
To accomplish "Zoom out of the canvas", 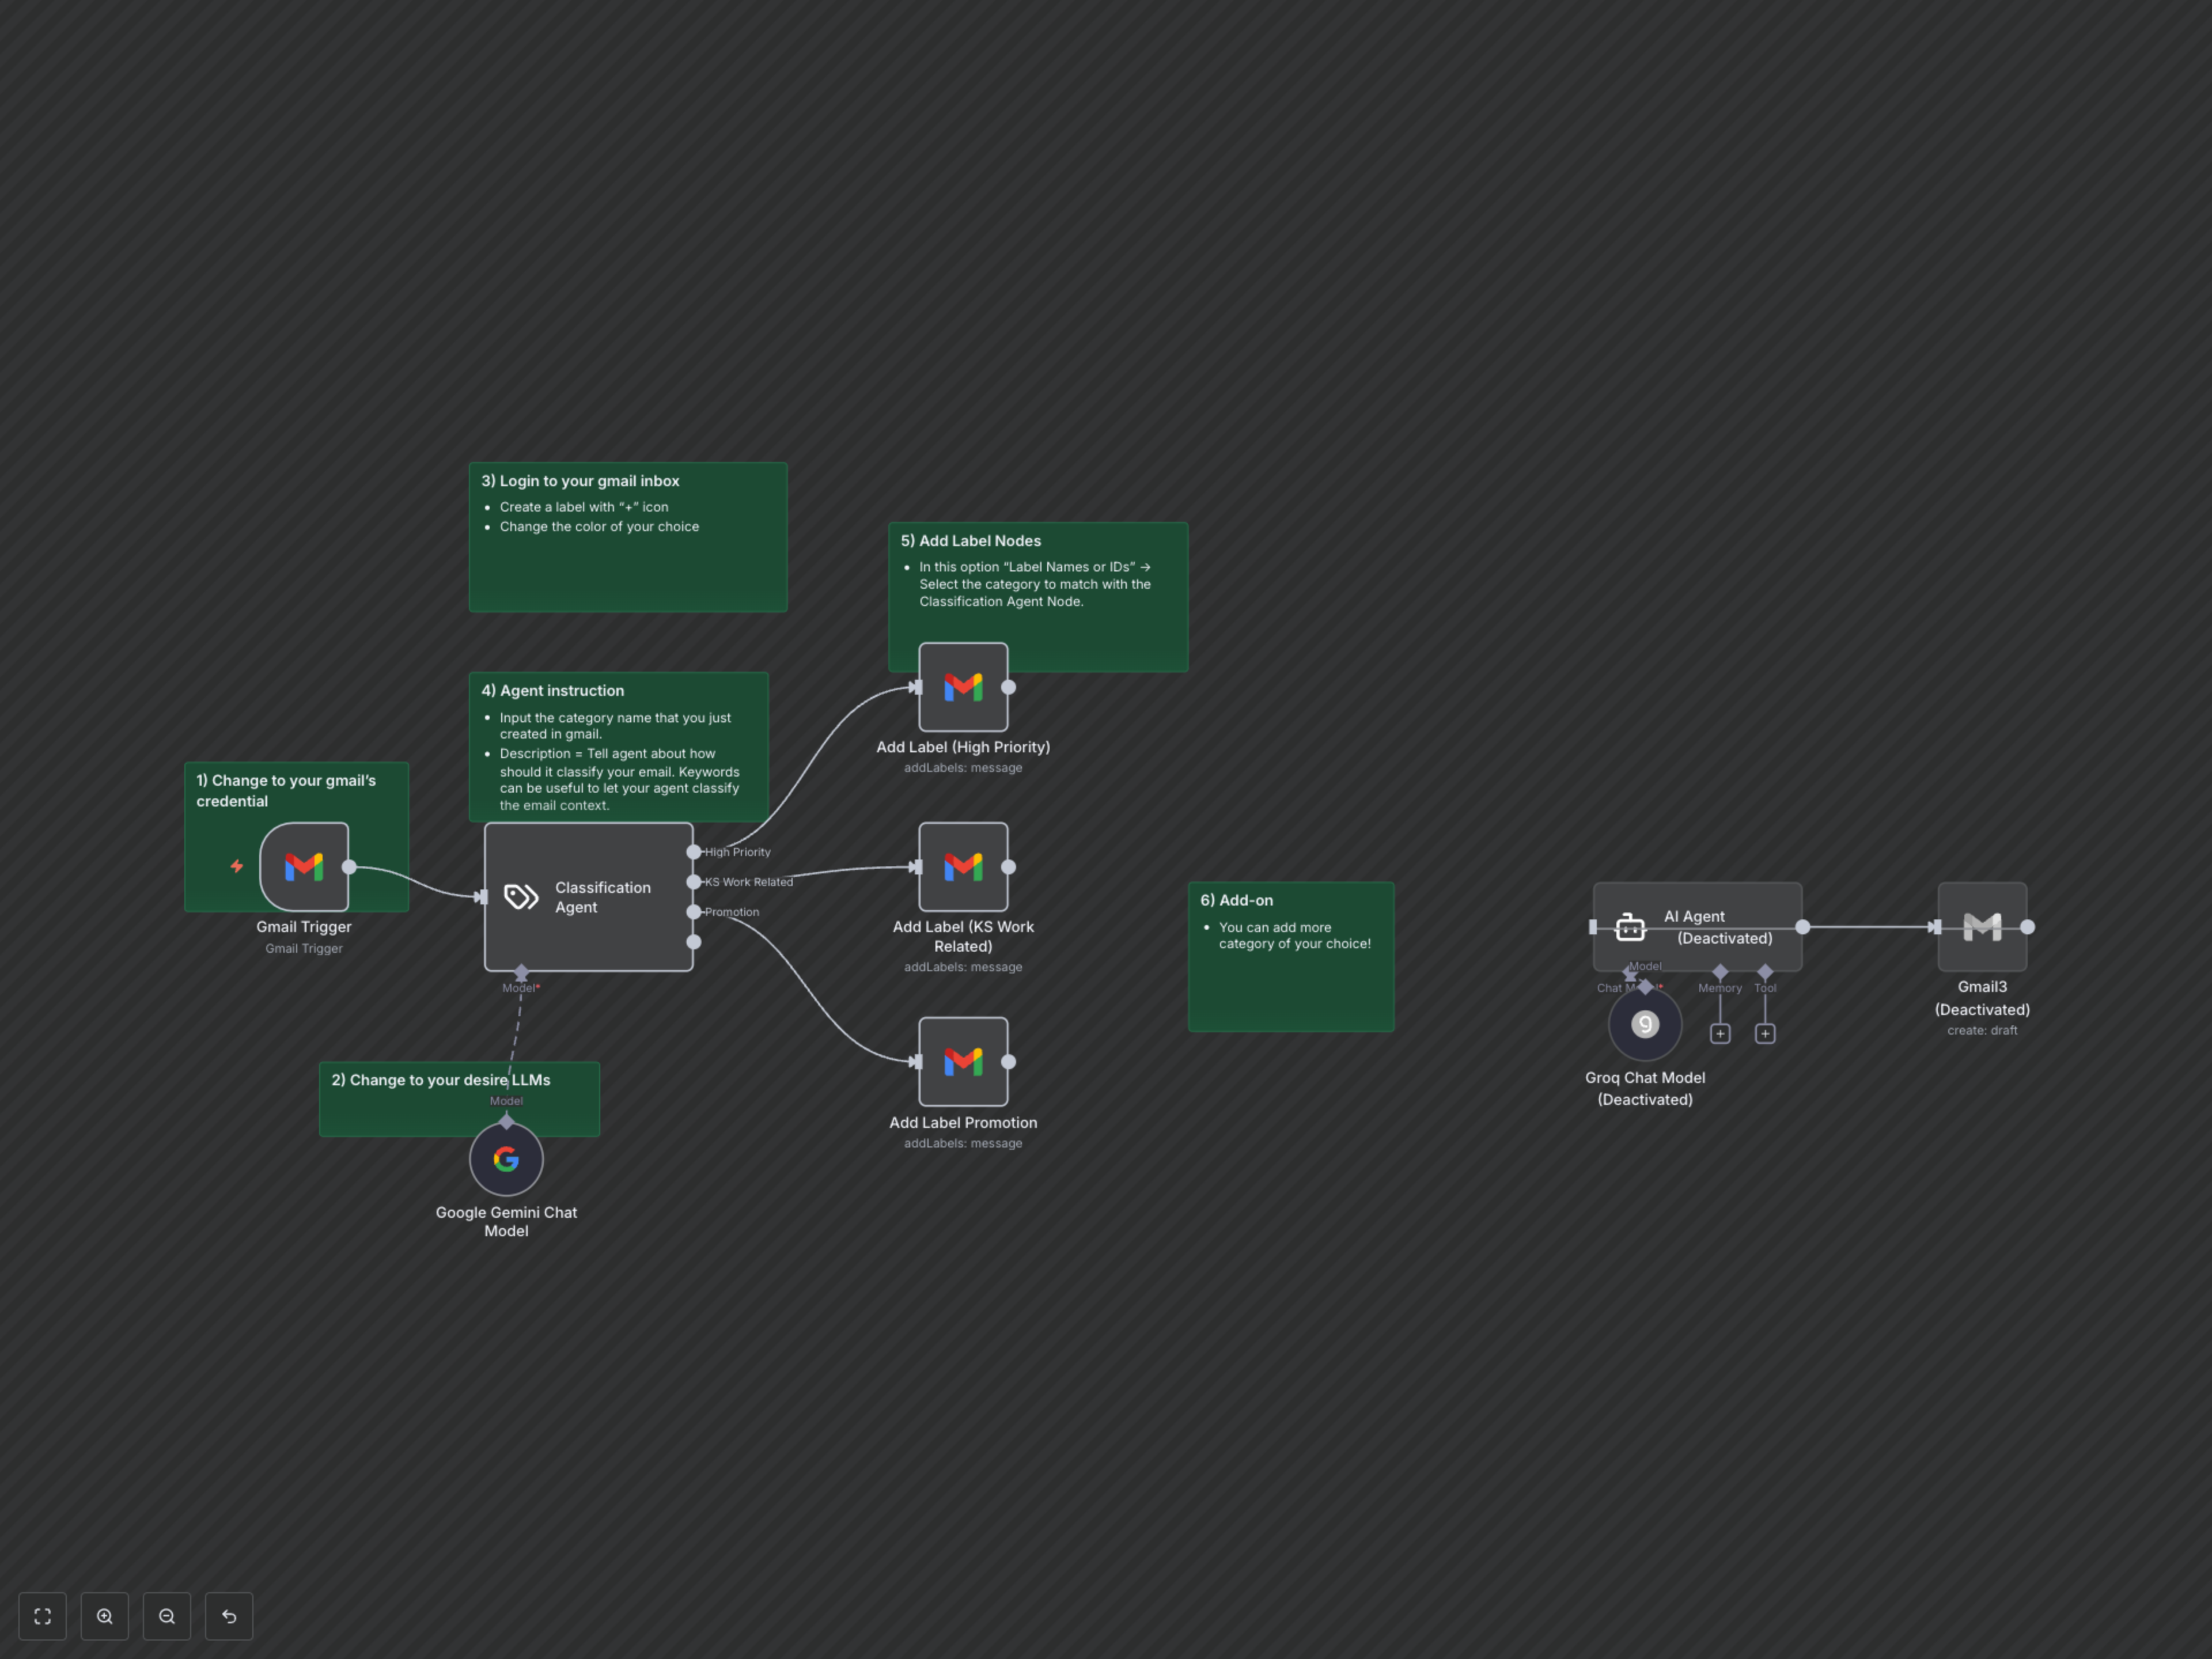I will point(167,1616).
